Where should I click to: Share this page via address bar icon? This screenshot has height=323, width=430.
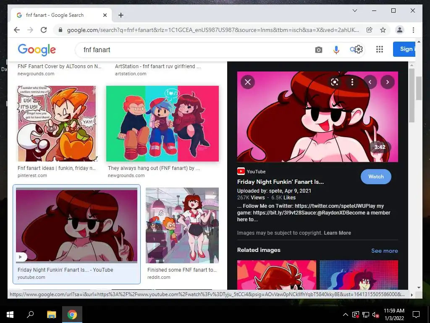tap(370, 30)
